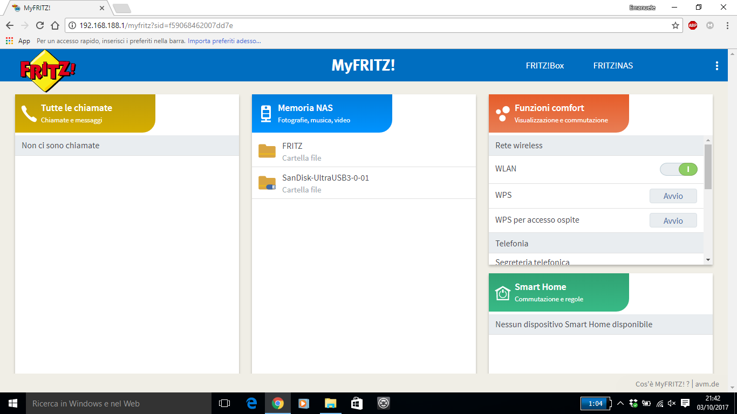Open the three-dot options menu in the header

[716, 66]
